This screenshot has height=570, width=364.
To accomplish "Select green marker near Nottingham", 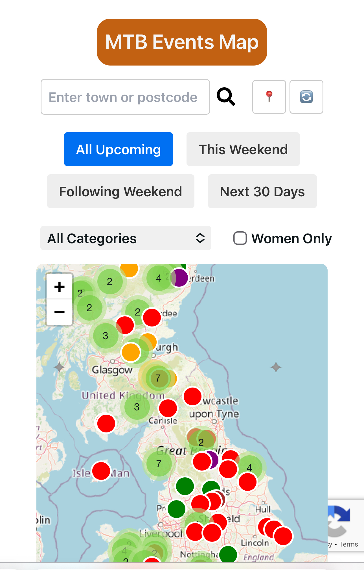I will (228, 554).
